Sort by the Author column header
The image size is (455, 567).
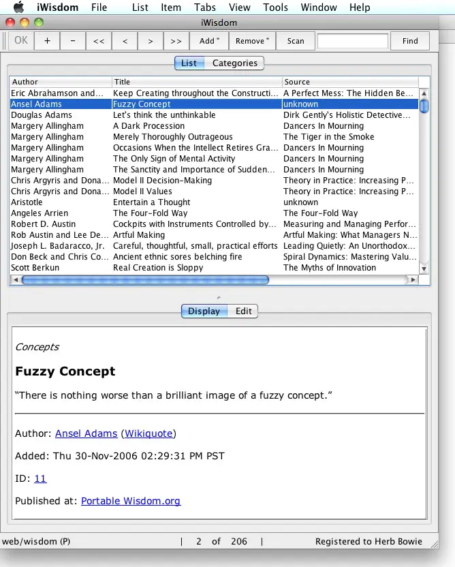[61, 82]
